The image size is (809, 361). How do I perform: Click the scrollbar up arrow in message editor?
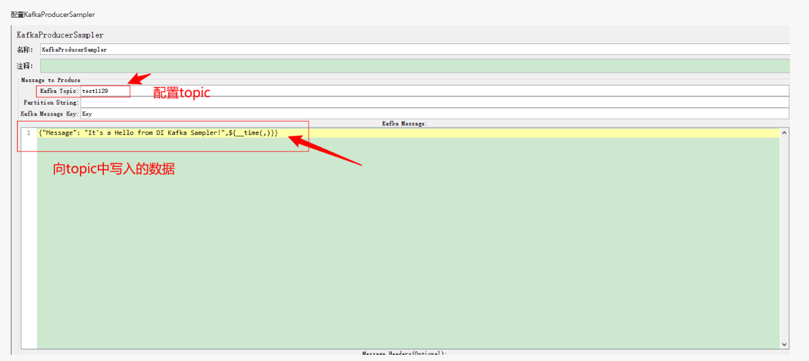click(785, 132)
